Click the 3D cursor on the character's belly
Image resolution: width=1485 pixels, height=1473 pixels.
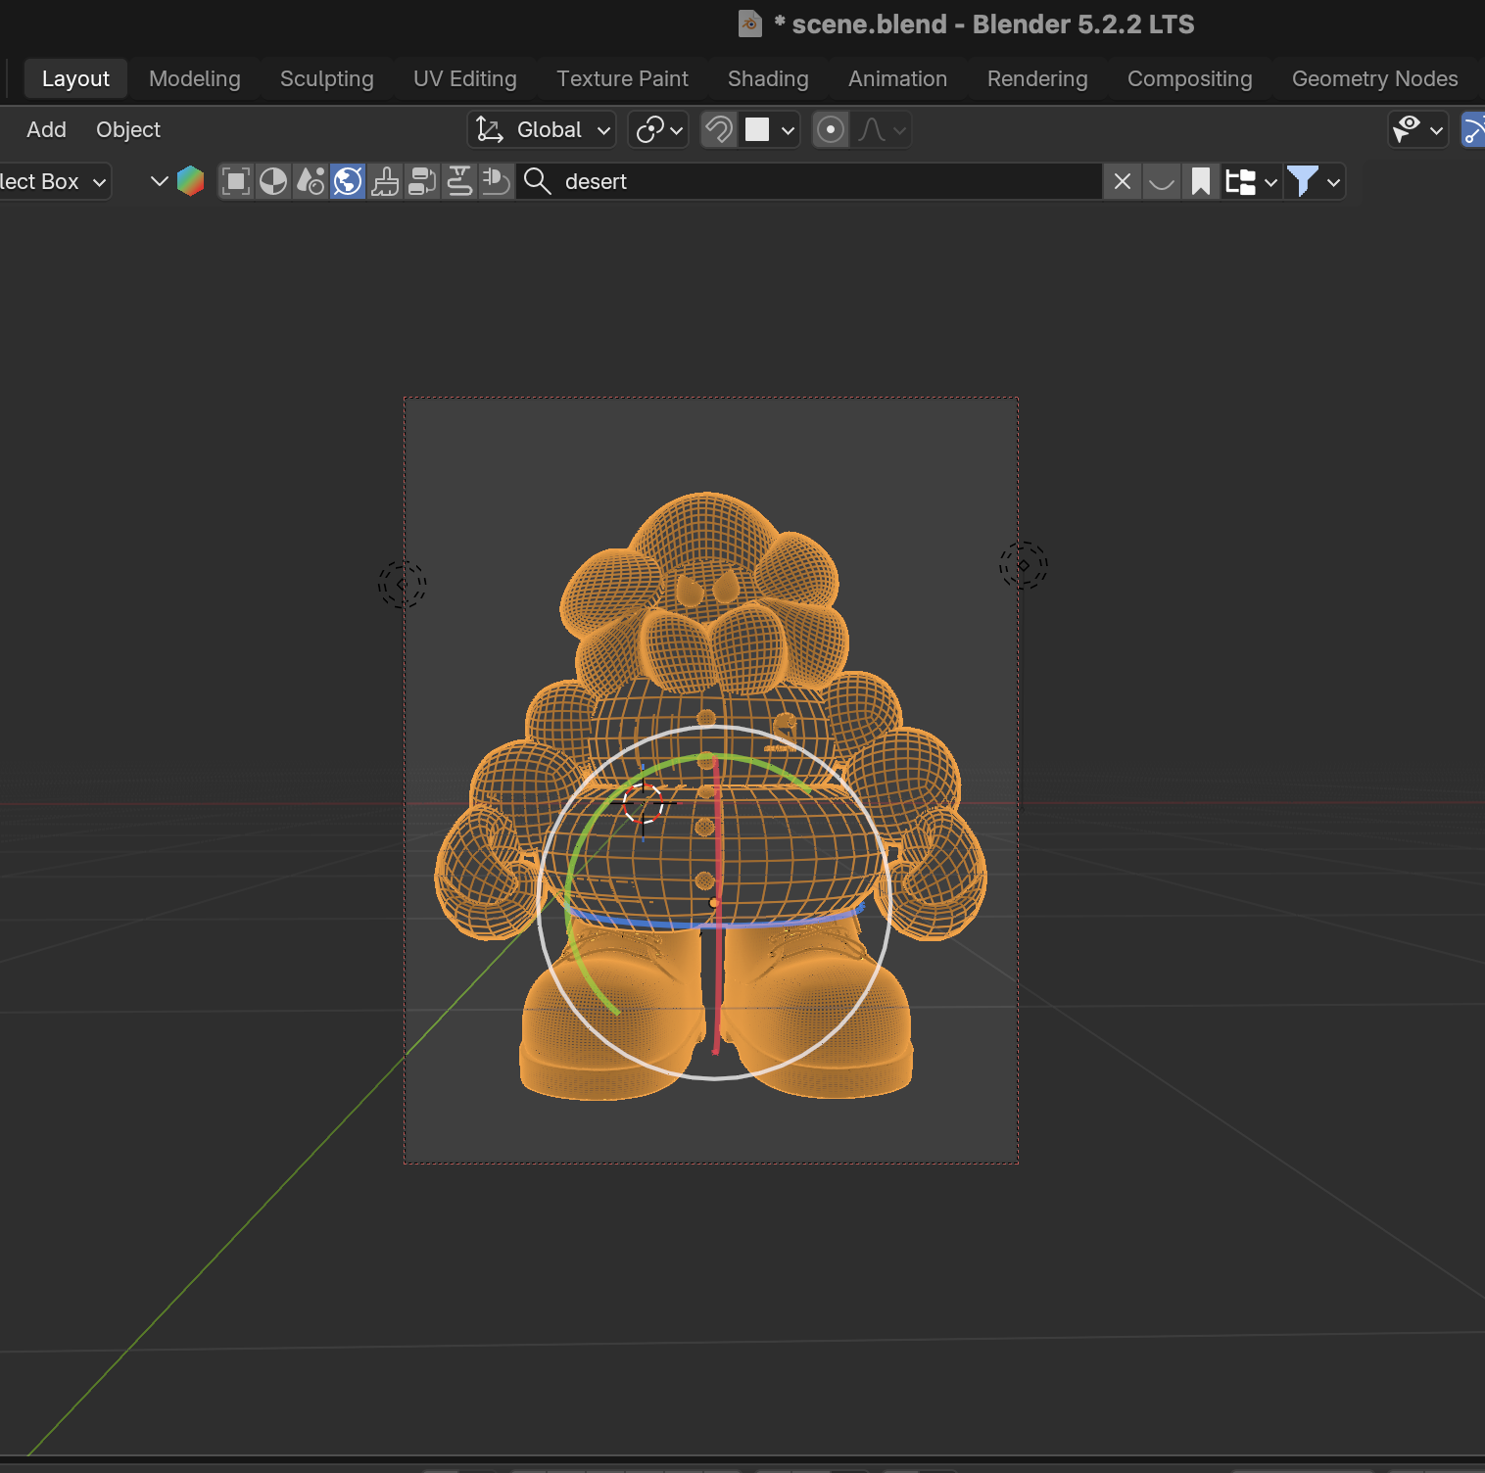(x=644, y=804)
